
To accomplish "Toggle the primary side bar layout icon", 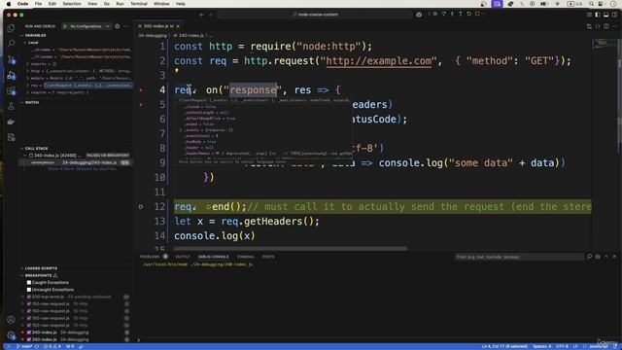I will point(598,15).
